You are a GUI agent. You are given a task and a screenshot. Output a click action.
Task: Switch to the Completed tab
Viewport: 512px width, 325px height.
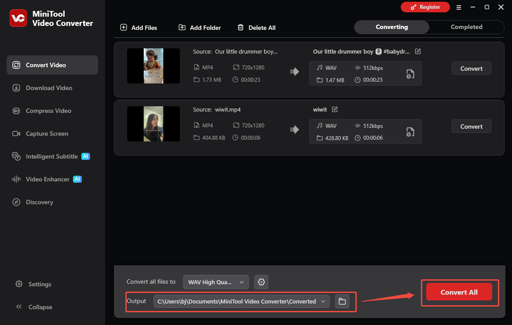click(466, 27)
